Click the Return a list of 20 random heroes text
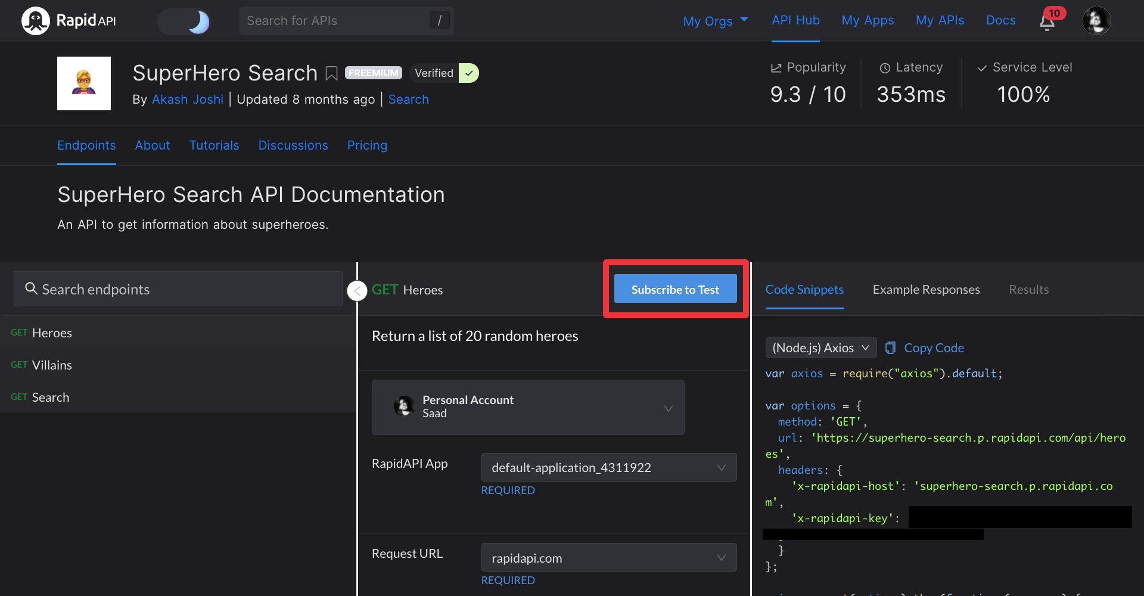 pyautogui.click(x=475, y=336)
